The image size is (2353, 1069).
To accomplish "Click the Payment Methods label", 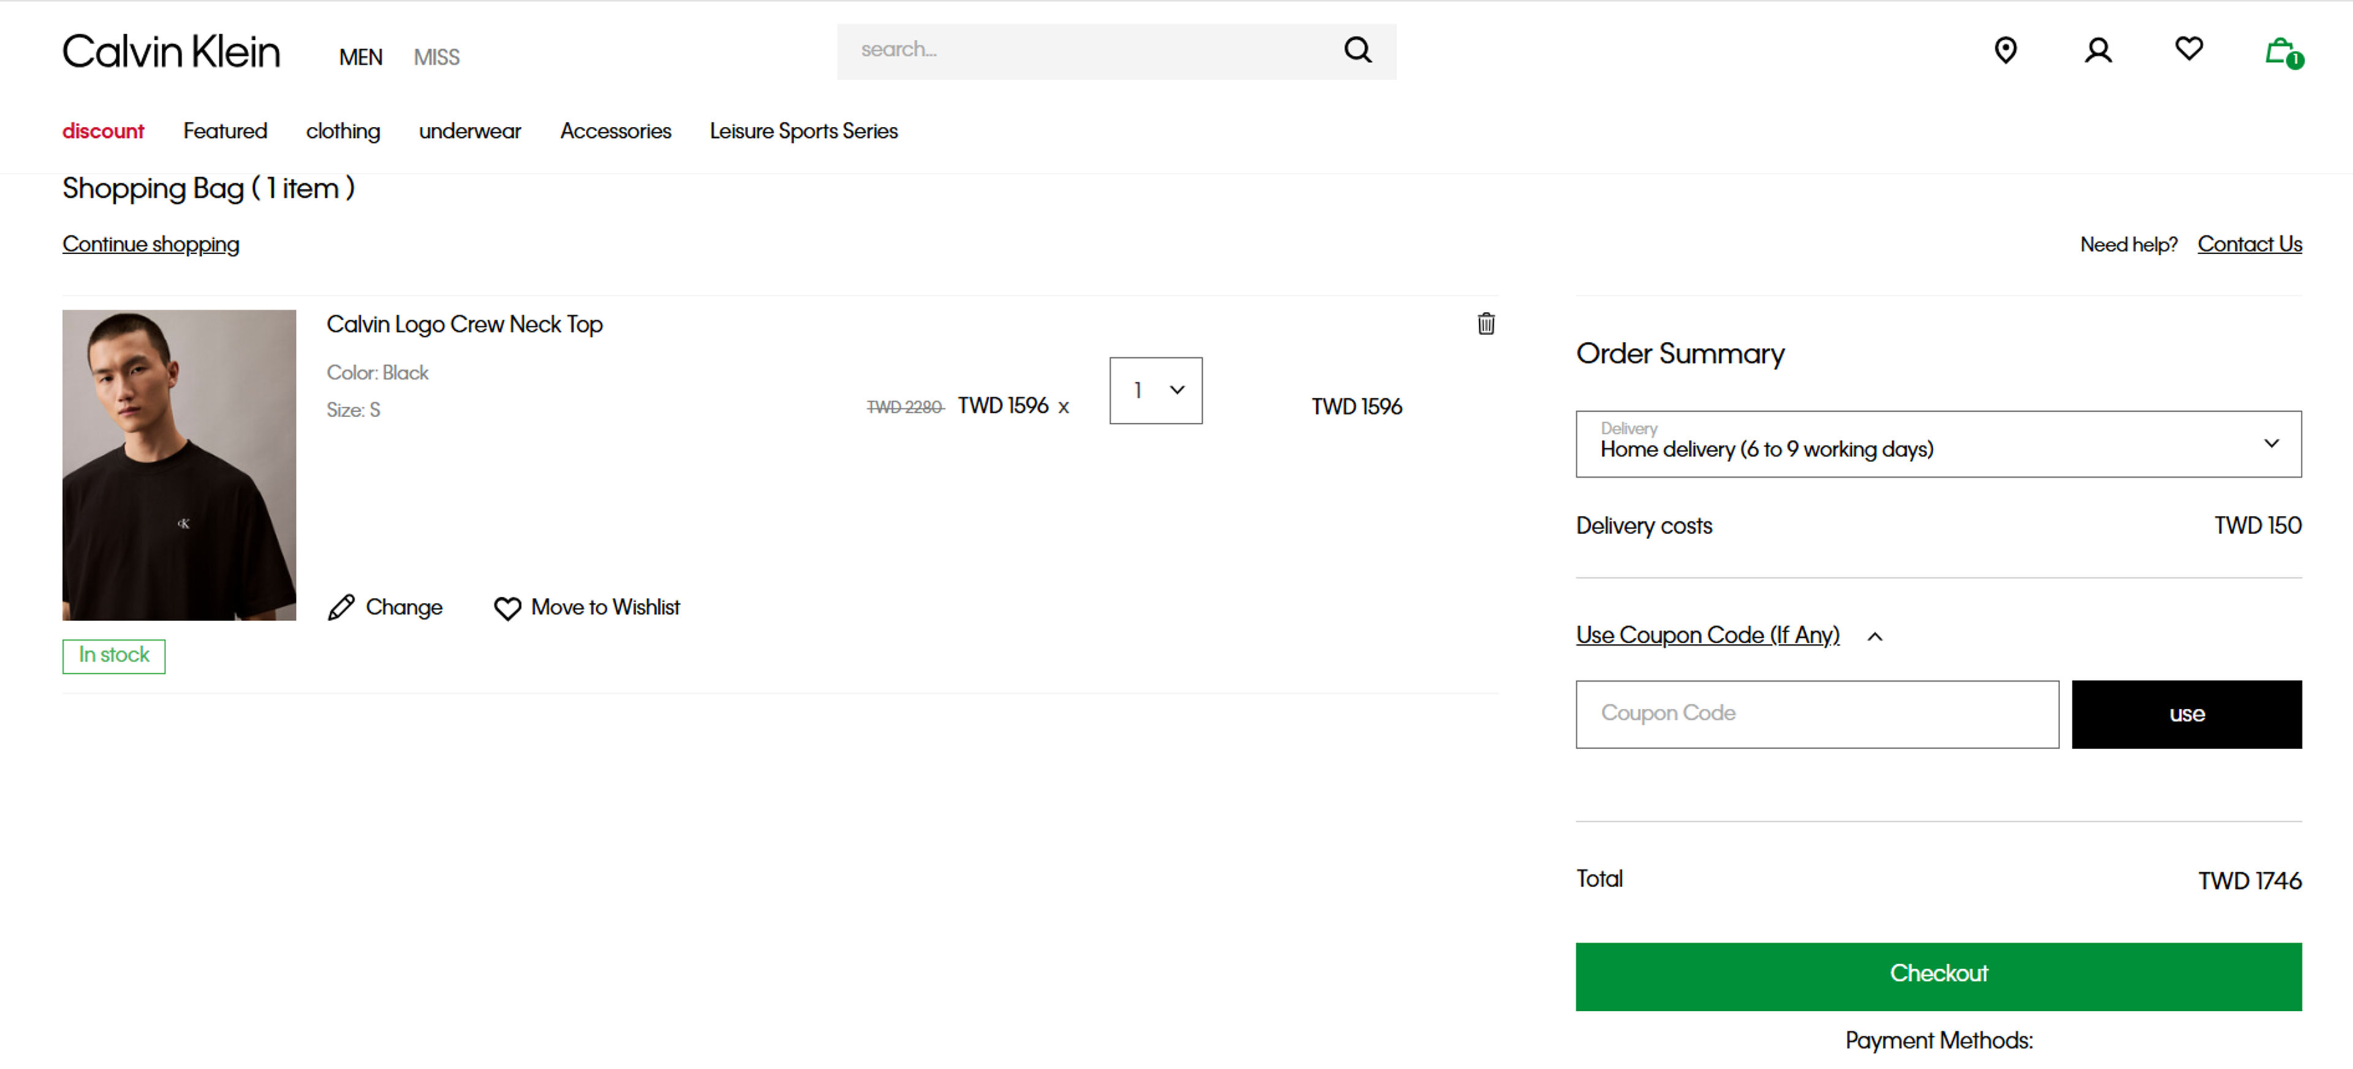I will pyautogui.click(x=1938, y=1041).
